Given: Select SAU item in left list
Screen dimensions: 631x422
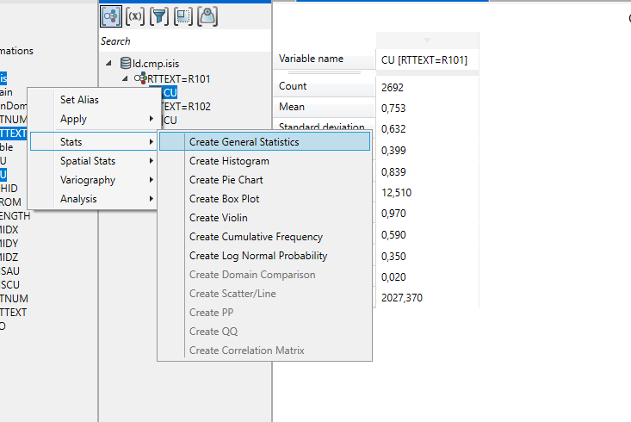Looking at the screenshot, I should pyautogui.click(x=9, y=271).
